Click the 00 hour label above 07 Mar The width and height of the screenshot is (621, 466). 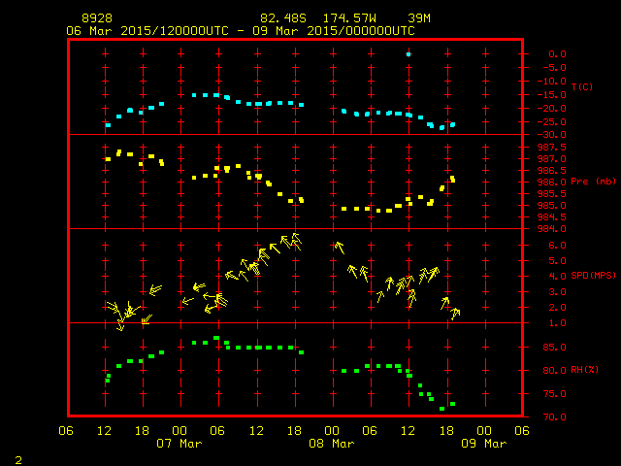click(180, 431)
